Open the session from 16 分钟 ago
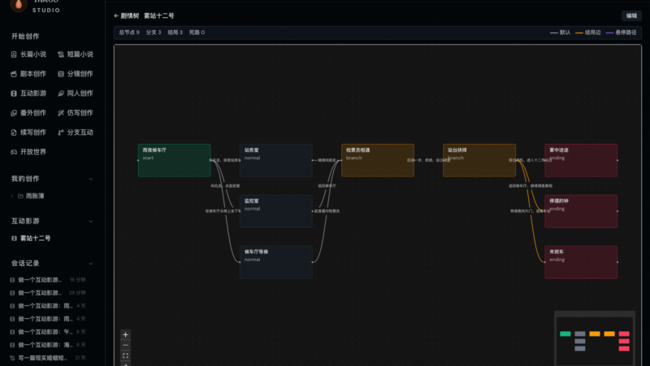650x366 pixels. click(x=48, y=280)
